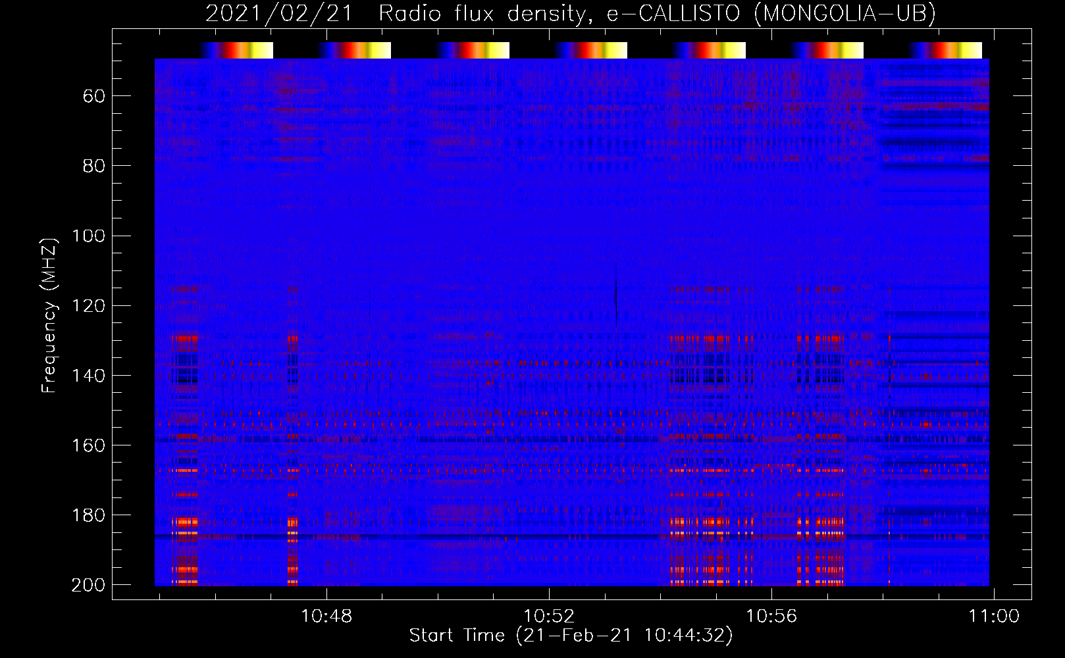This screenshot has width=1065, height=658.
Task: Click the 160 frequency tick label
Action: 88,445
